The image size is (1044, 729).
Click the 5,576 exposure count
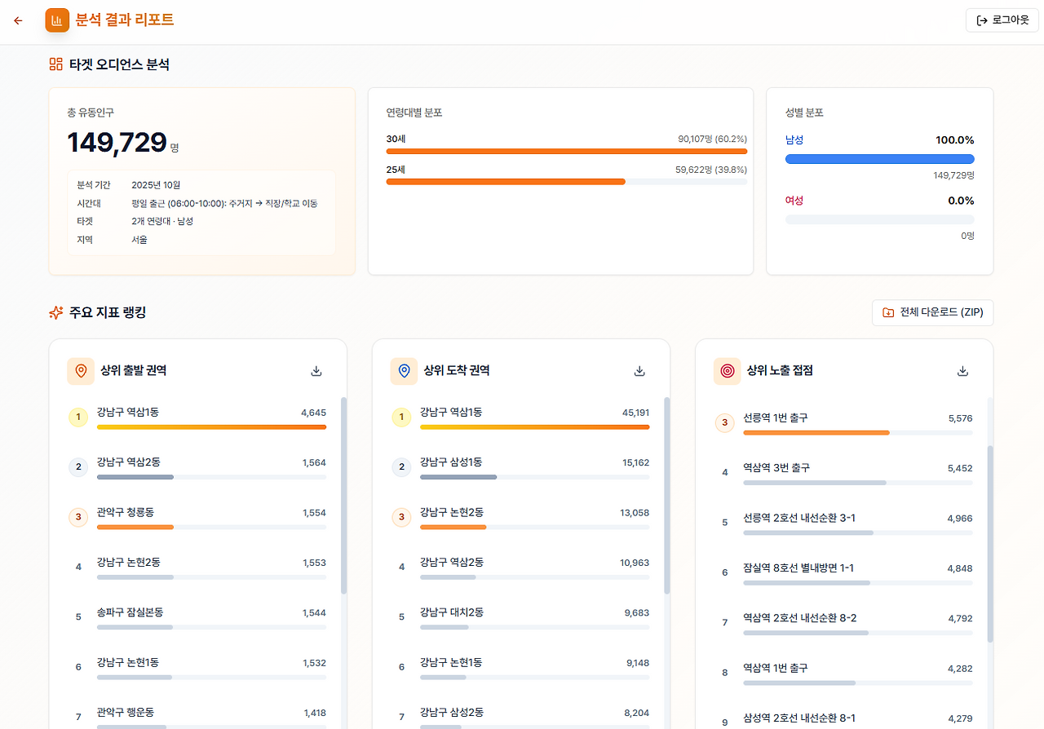(960, 418)
